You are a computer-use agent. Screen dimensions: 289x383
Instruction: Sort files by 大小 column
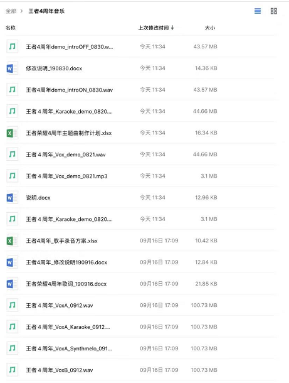[x=210, y=28]
